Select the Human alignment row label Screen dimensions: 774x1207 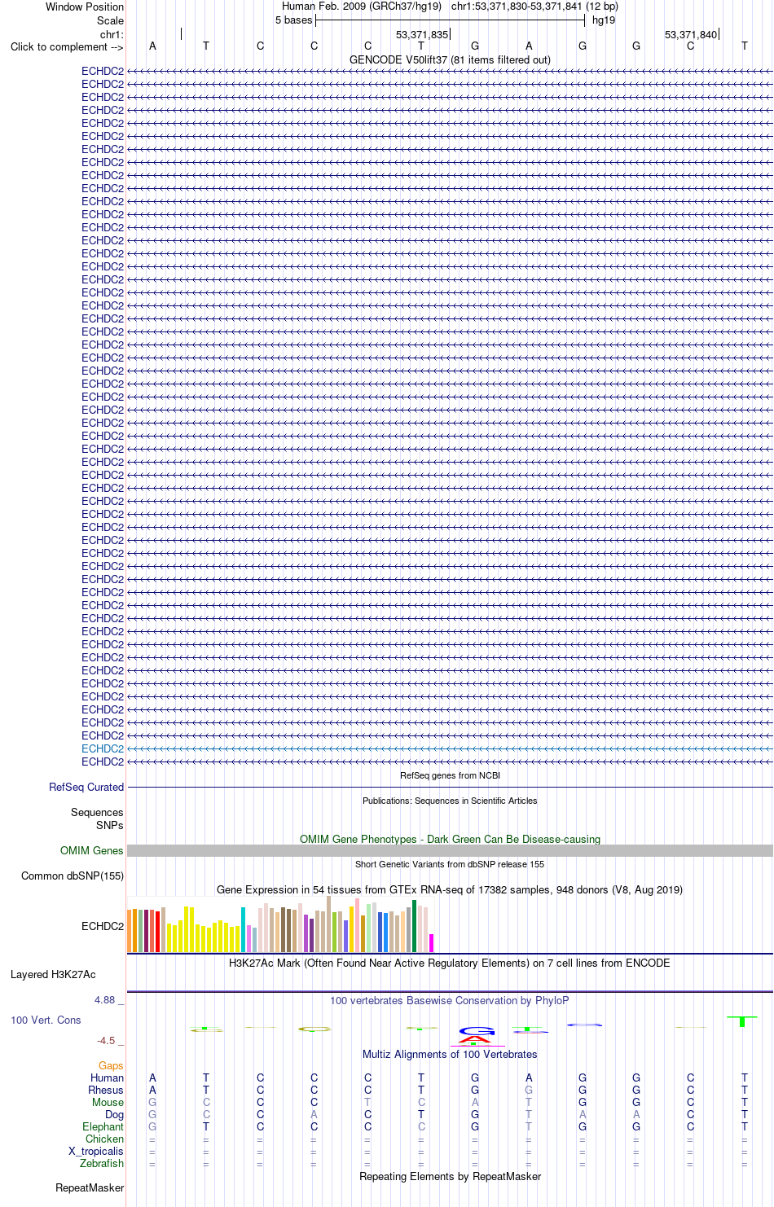tap(108, 1078)
